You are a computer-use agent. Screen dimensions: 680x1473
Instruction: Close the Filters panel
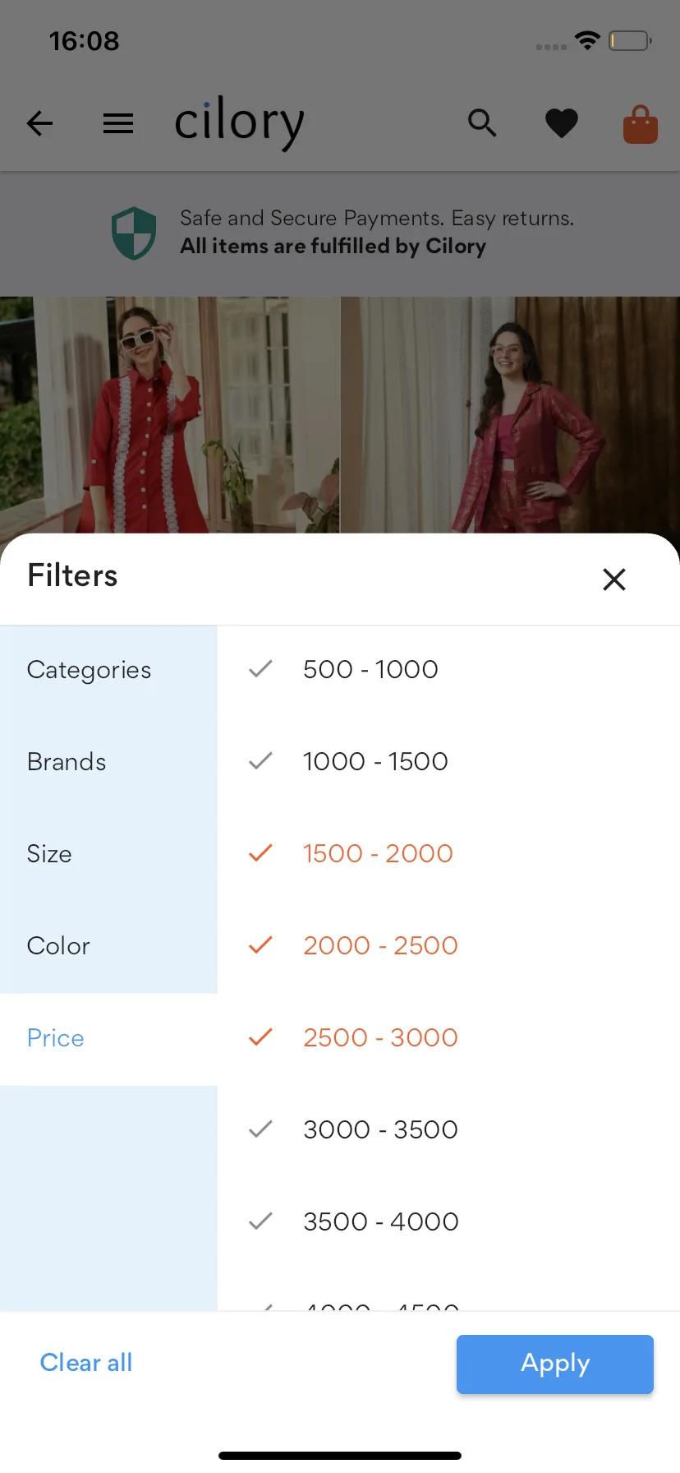coord(614,580)
